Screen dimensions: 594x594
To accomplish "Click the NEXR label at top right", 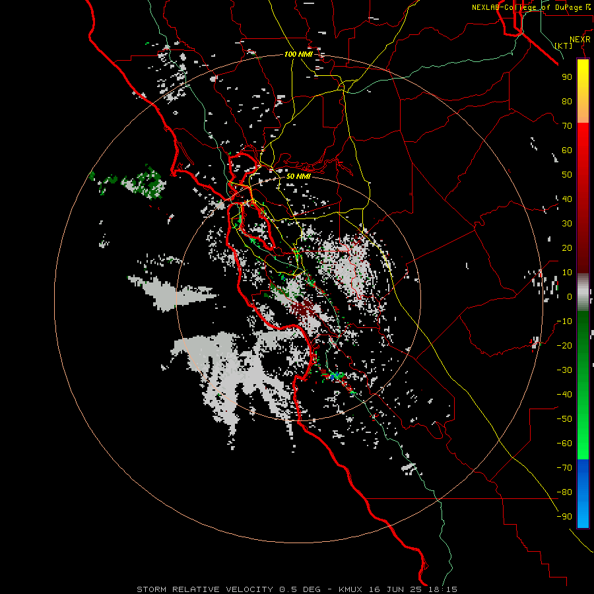I will [580, 40].
